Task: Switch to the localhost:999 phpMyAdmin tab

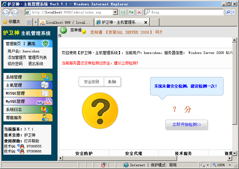Action: [x=66, y=22]
